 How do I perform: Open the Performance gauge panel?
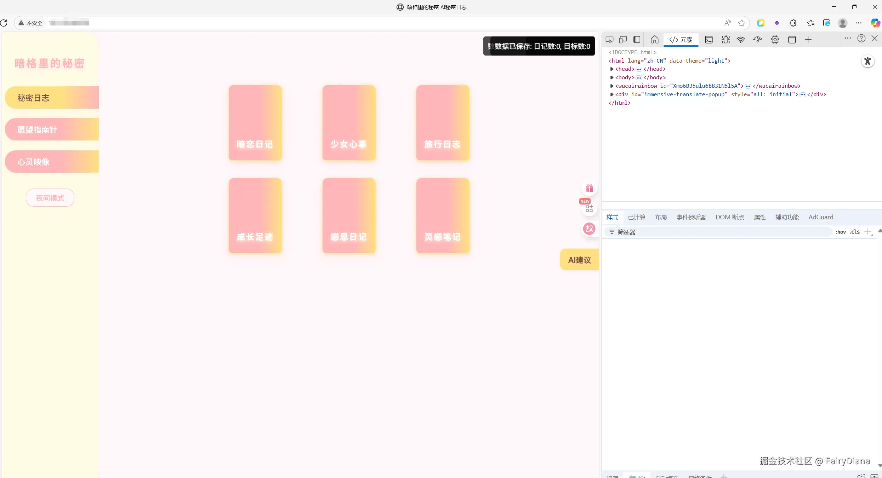[757, 40]
